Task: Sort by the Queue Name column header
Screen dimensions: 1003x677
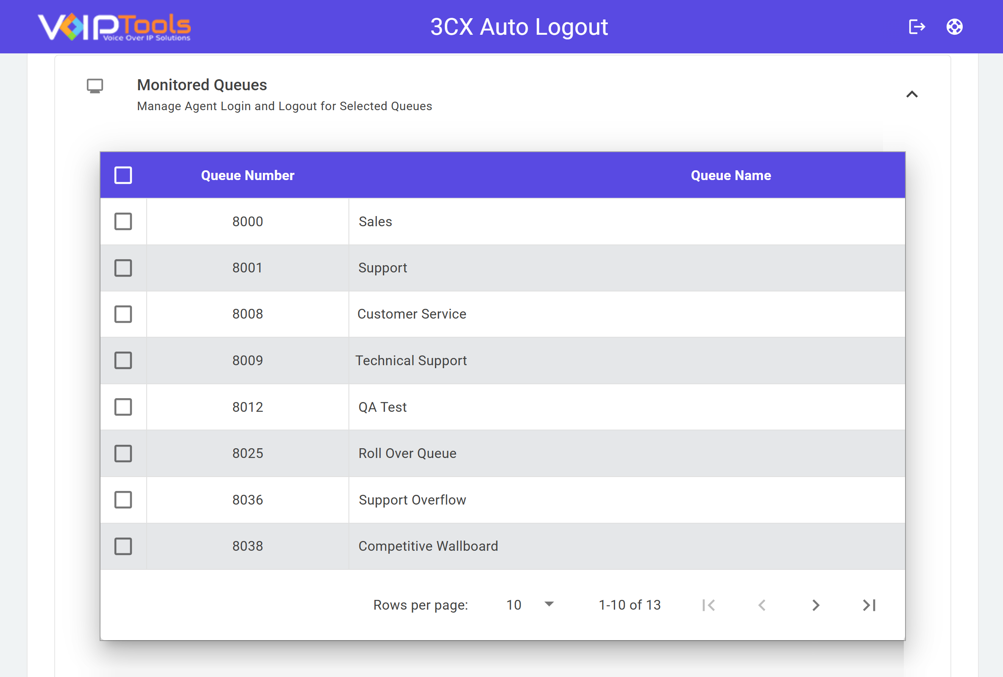Action: 731,175
